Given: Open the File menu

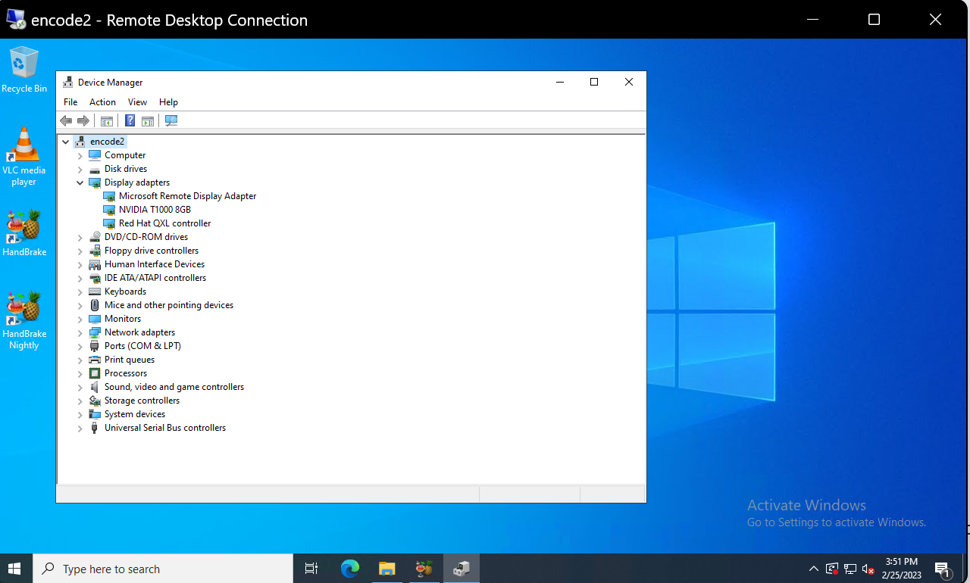Looking at the screenshot, I should 70,102.
